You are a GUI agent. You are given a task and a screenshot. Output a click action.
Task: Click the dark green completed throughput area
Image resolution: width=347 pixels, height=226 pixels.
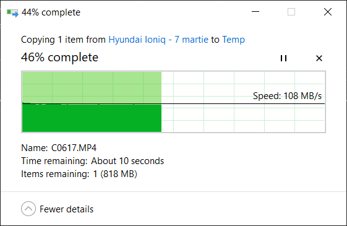click(92, 118)
